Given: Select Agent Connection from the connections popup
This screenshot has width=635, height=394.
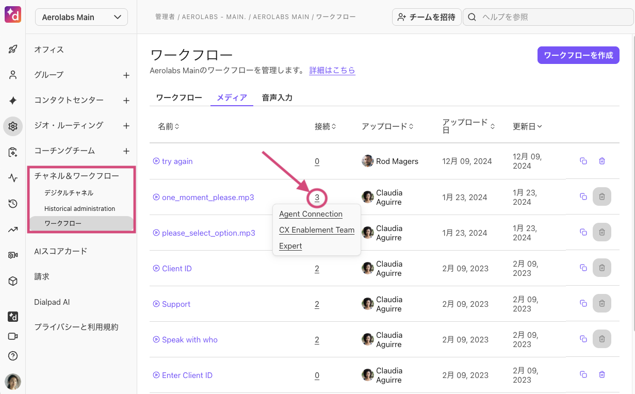Looking at the screenshot, I should [x=310, y=214].
